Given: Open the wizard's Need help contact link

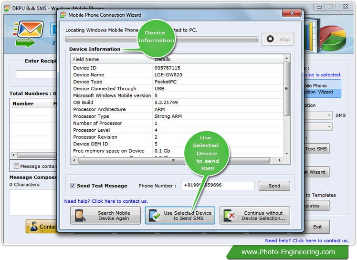Looking at the screenshot, I should pos(106,201).
